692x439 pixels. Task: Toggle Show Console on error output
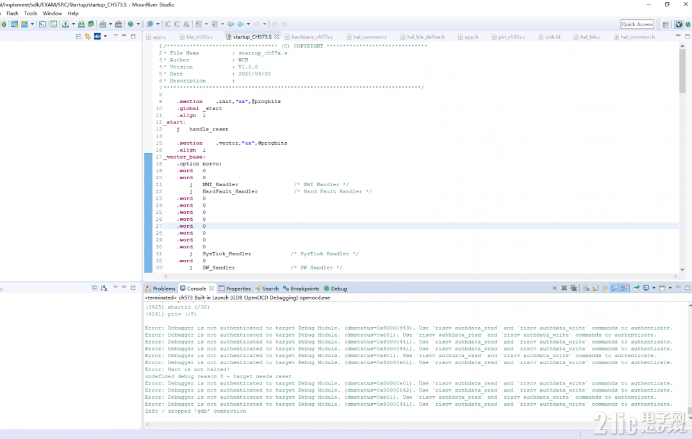coord(624,288)
